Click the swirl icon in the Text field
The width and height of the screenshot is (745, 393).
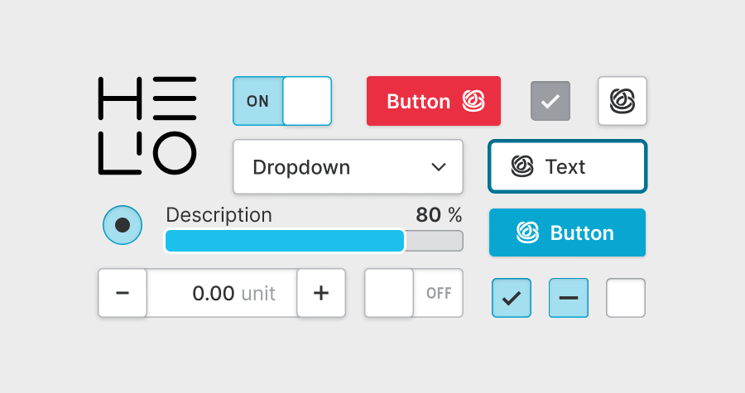point(521,167)
